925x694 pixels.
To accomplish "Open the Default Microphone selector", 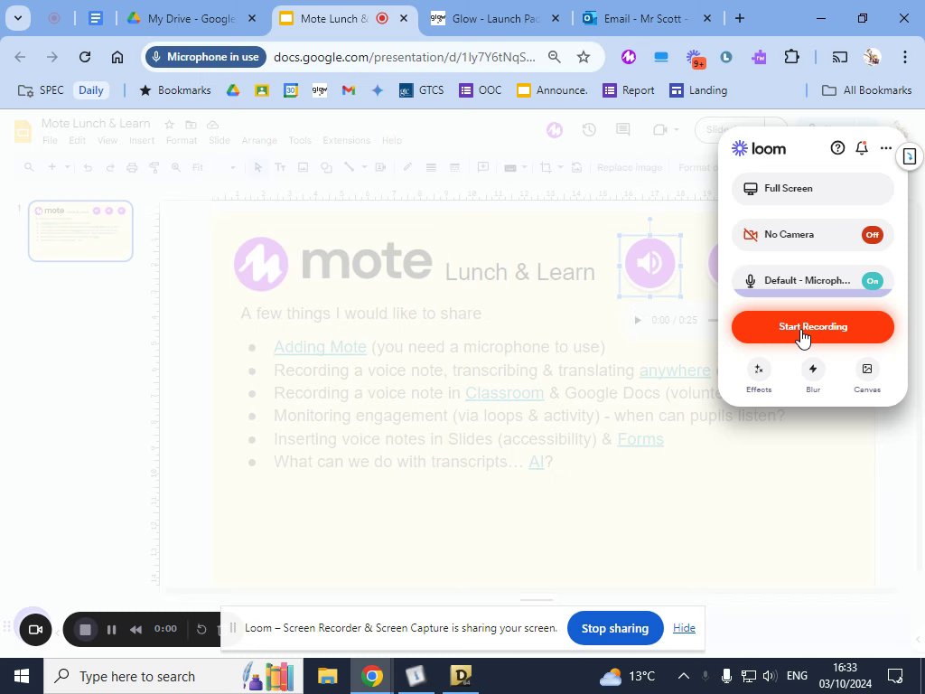I will 812,281.
